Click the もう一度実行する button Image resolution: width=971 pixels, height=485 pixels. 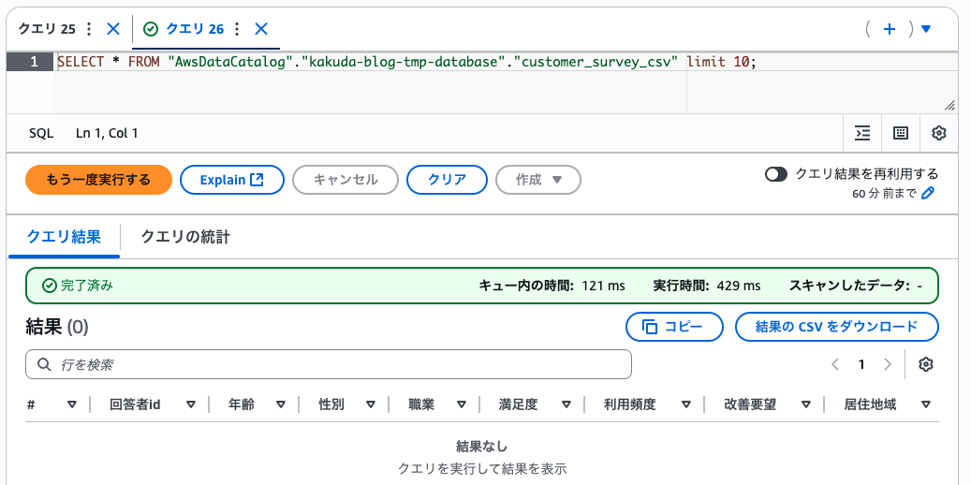click(98, 180)
